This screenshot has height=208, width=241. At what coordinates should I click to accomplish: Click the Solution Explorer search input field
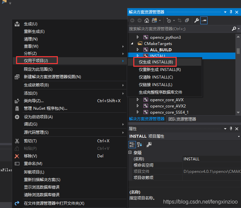[179, 29]
